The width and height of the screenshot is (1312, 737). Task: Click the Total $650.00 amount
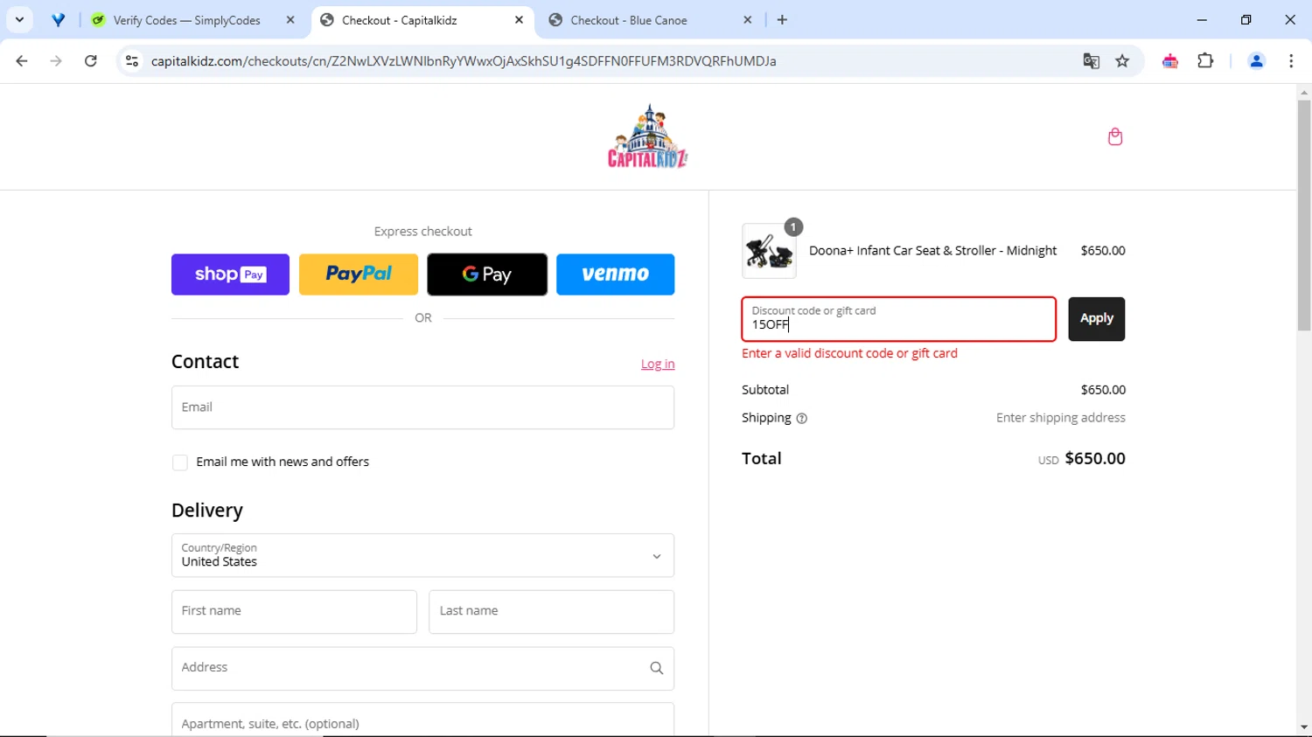pos(1095,459)
